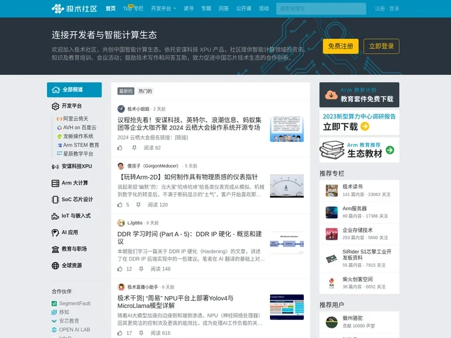Like the 云栖大会 article with thumbs-up

120,148
